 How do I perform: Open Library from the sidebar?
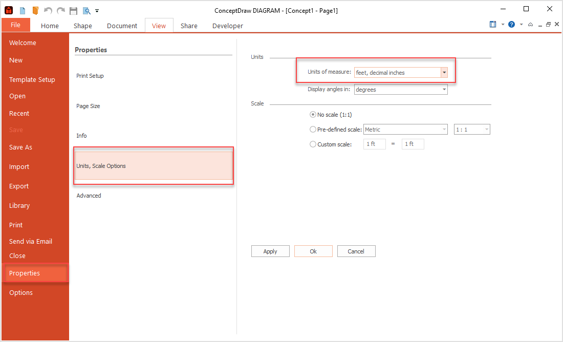[x=19, y=205]
